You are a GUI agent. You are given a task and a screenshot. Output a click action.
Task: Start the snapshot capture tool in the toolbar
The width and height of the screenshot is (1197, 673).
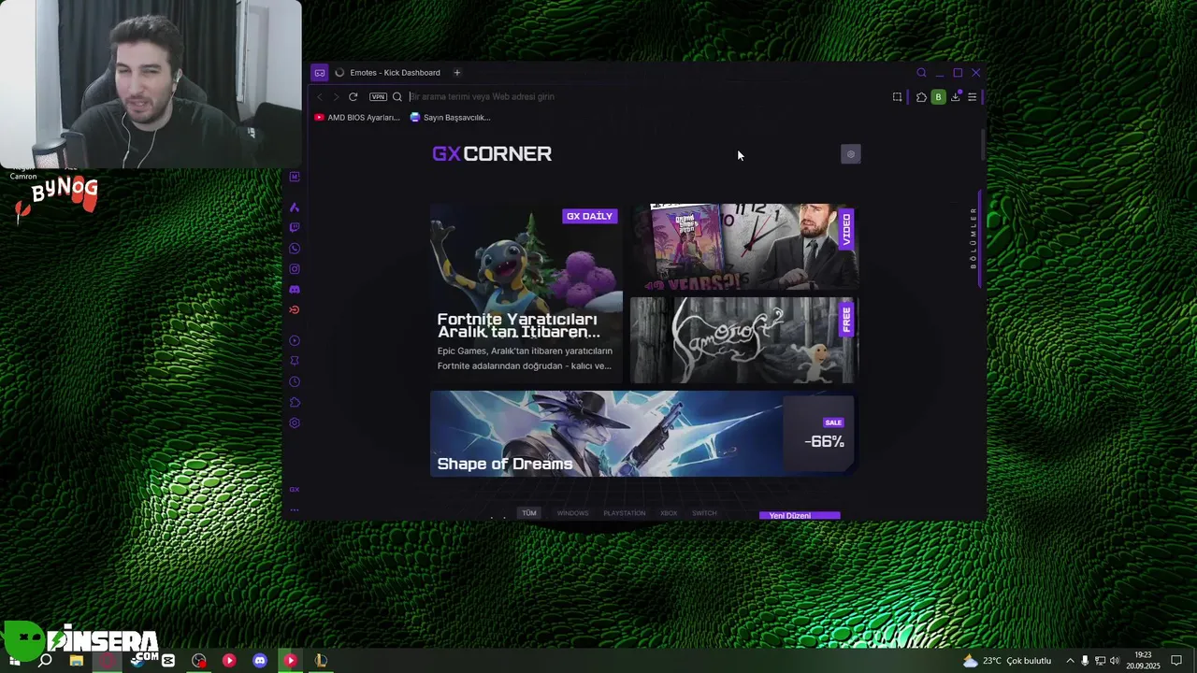click(897, 97)
